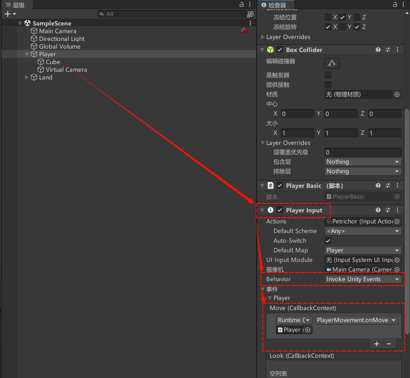Expand the Land object

(x=27, y=77)
